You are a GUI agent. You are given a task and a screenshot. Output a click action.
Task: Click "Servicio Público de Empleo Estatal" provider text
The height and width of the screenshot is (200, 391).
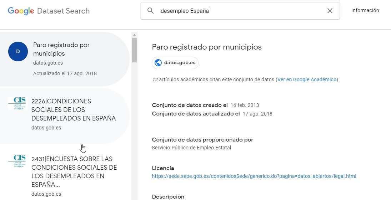coord(191,148)
